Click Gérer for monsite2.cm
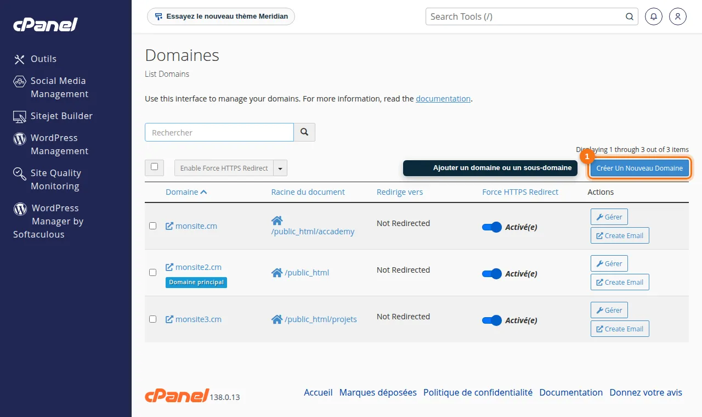 (609, 263)
